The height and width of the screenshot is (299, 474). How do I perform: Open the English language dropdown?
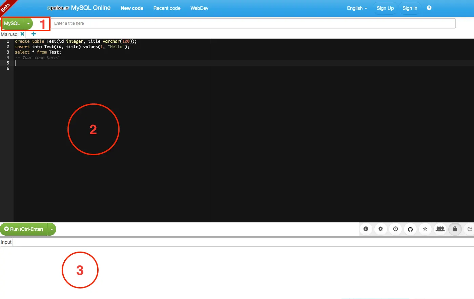pos(357,8)
